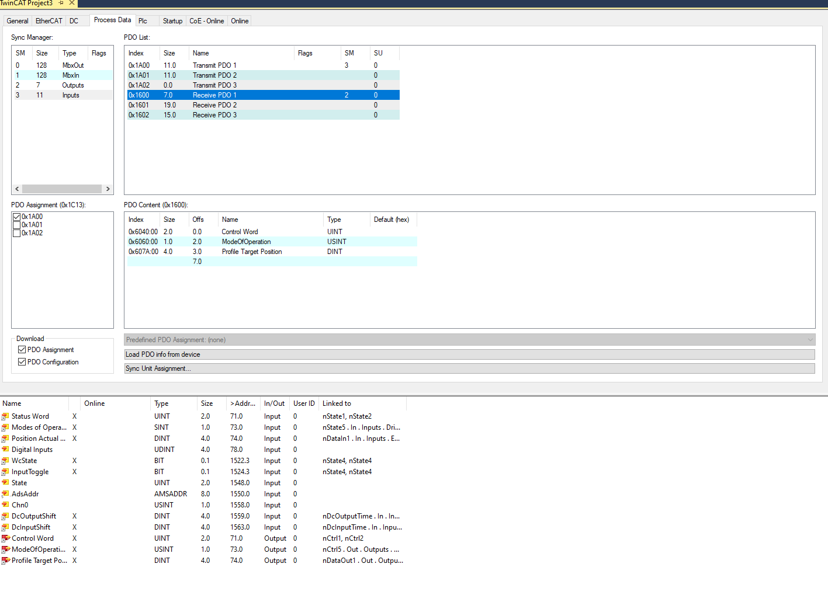Viewport: 828px width, 595px height.
Task: Select 0x6040:00 Control Word content row
Action: coord(272,232)
